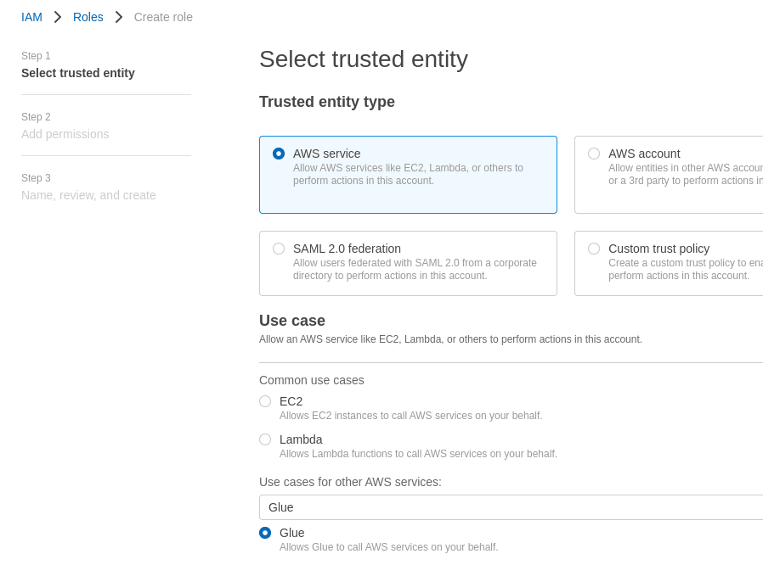The width and height of the screenshot is (763, 565).
Task: Select the AWS account radio option
Action: coord(594,154)
